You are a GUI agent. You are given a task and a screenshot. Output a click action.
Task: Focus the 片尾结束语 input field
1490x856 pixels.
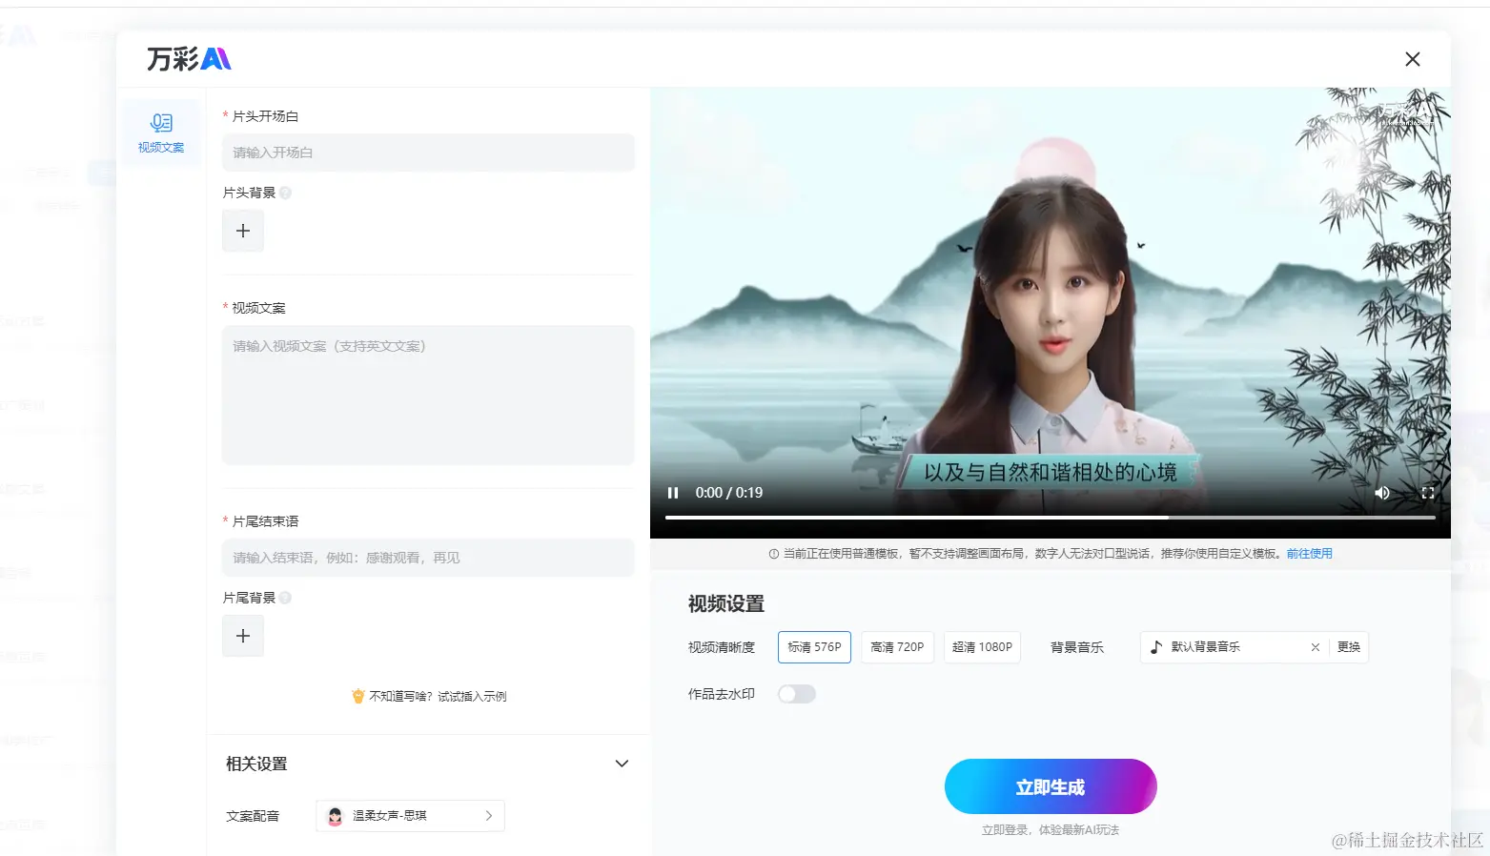428,558
